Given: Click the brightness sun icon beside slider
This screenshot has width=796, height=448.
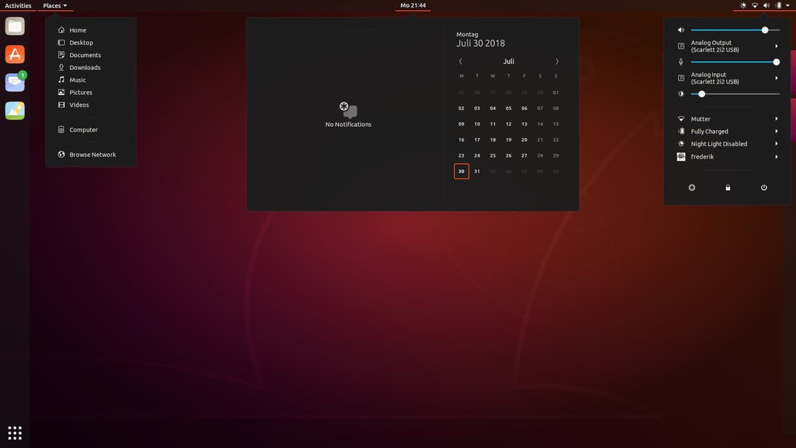Looking at the screenshot, I should click(681, 94).
